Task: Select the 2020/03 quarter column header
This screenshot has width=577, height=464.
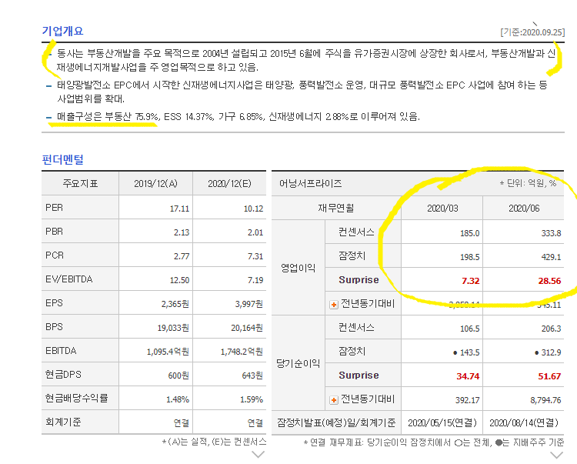Action: [x=442, y=208]
